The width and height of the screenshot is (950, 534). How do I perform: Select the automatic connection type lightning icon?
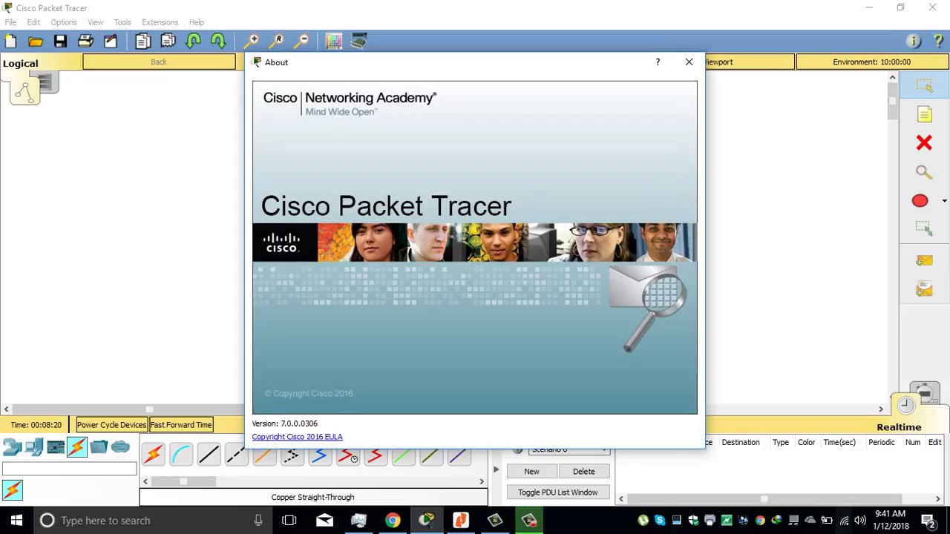(x=154, y=455)
